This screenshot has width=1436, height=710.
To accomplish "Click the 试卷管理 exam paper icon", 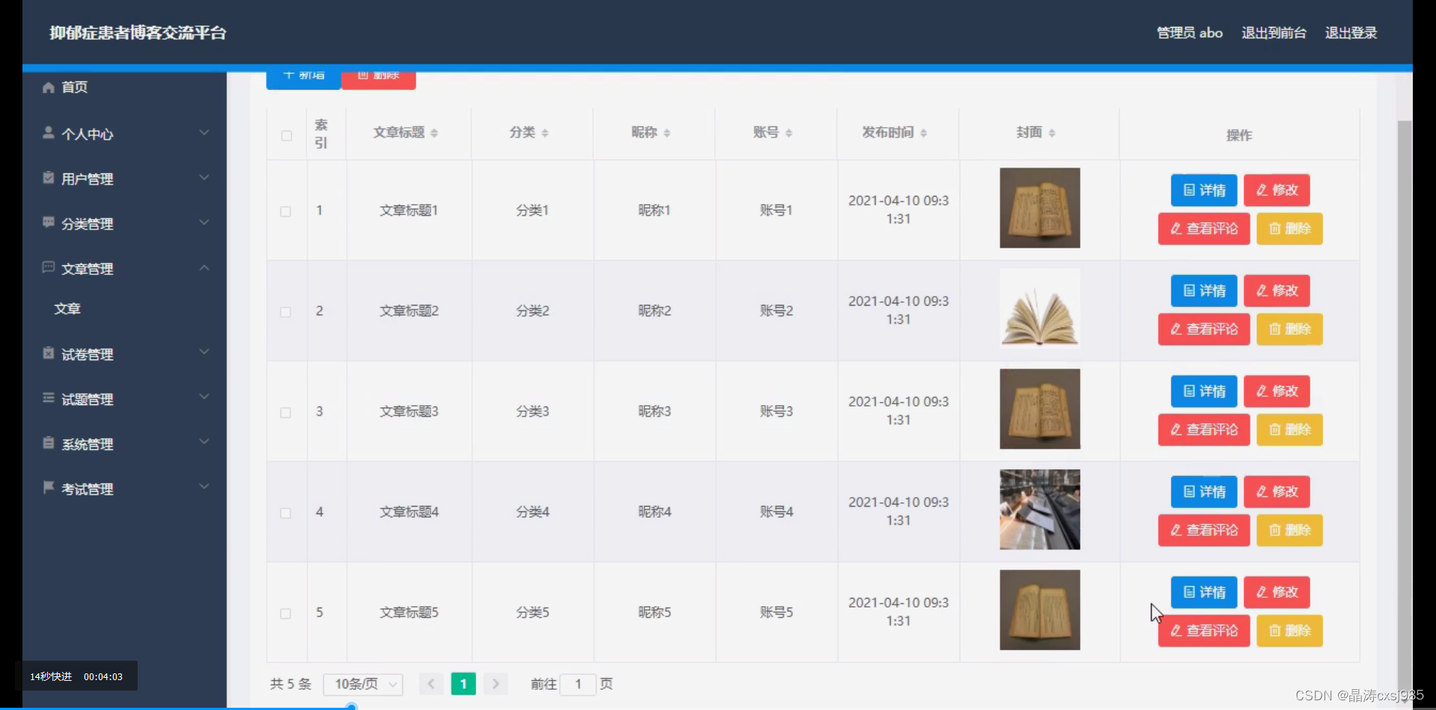I will pos(47,354).
